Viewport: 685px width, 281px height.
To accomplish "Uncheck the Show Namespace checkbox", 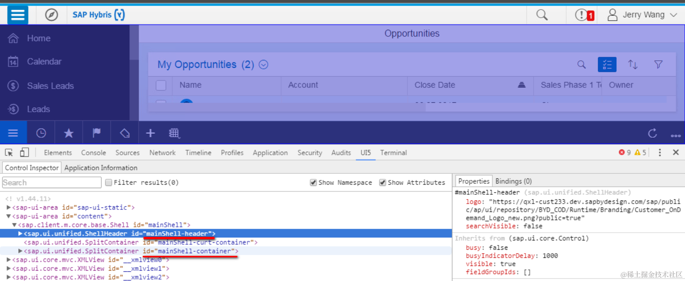I will click(x=313, y=182).
